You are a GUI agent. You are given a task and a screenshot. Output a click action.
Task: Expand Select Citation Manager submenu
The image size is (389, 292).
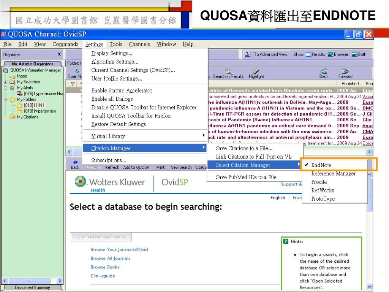(254, 165)
